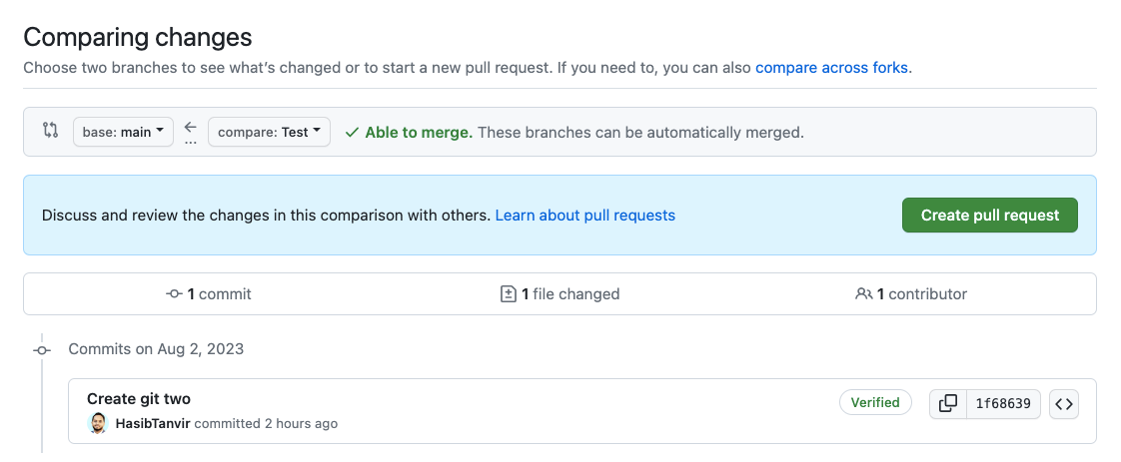Open the base: main branch dropdown

(x=123, y=132)
